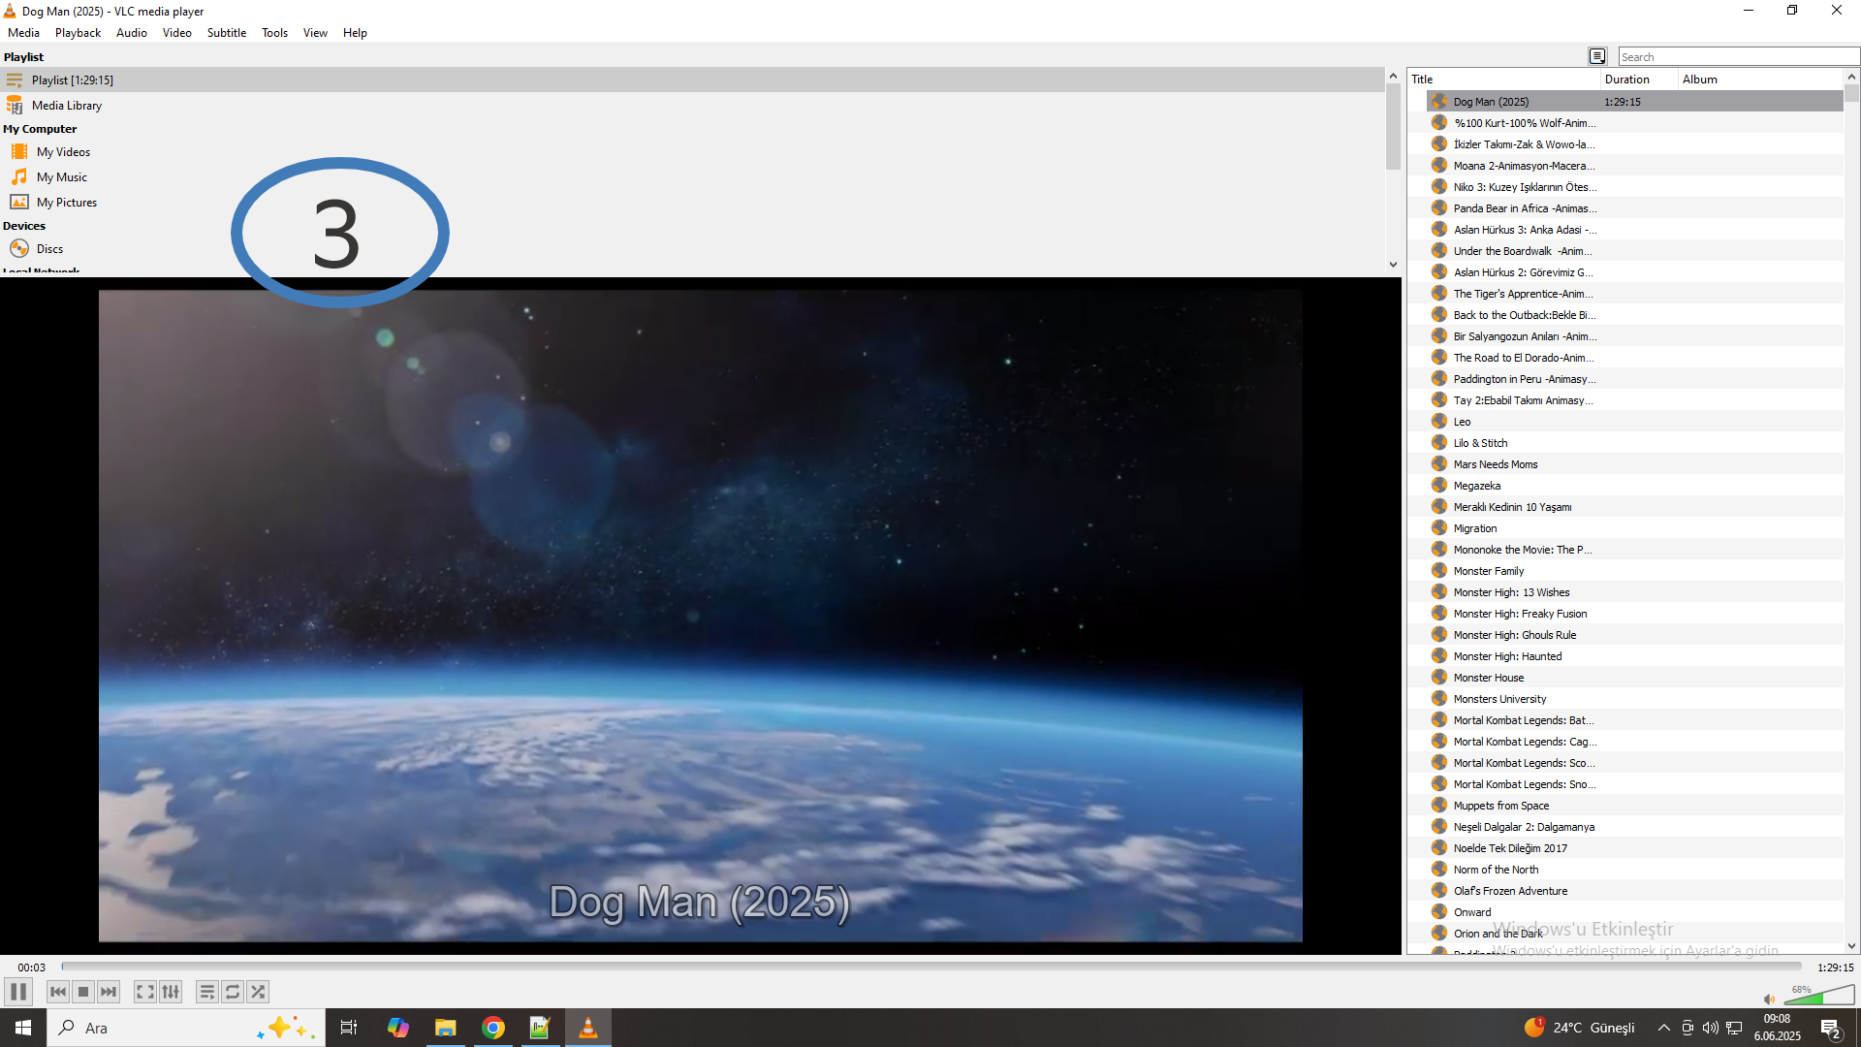Image resolution: width=1861 pixels, height=1047 pixels.
Task: Select Monster Family entry
Action: [x=1634, y=571]
